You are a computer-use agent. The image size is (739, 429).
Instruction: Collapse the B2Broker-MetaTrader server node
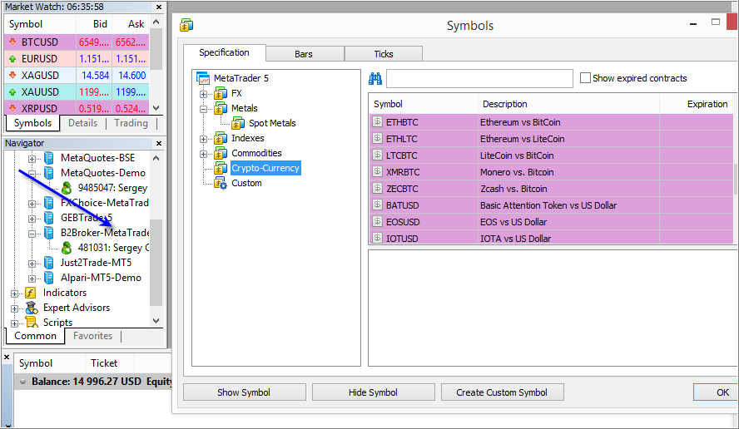(x=32, y=234)
